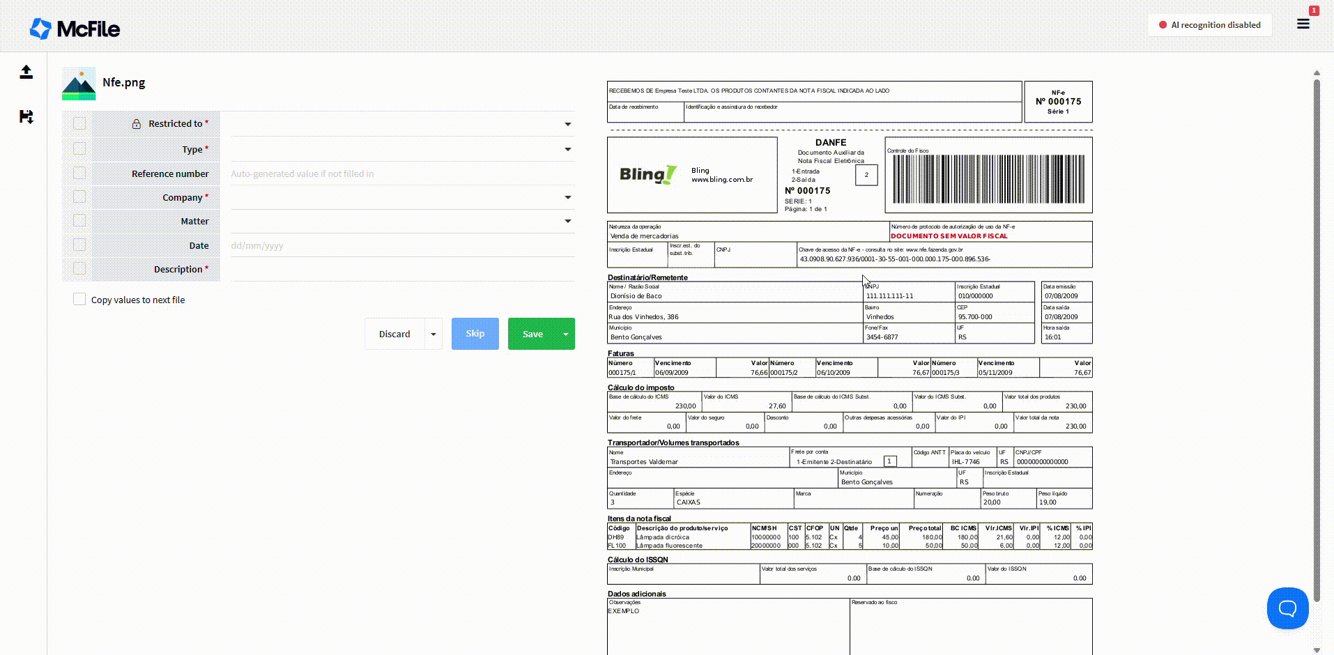Open the hamburger menu
1334x655 pixels.
click(x=1303, y=24)
